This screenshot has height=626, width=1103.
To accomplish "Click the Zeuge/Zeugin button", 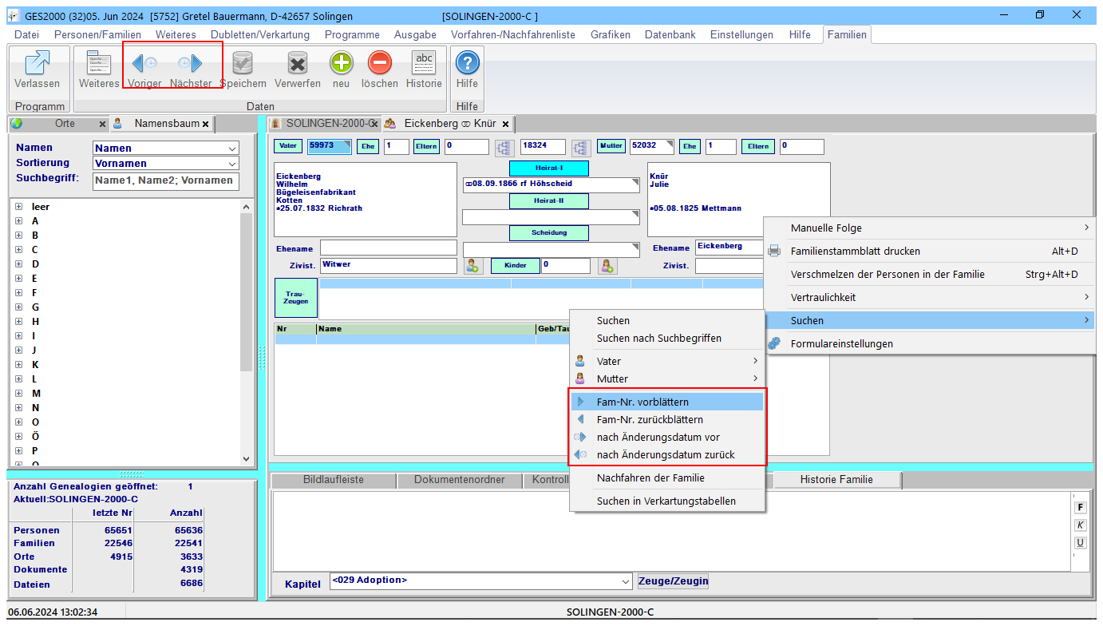I will click(x=673, y=581).
